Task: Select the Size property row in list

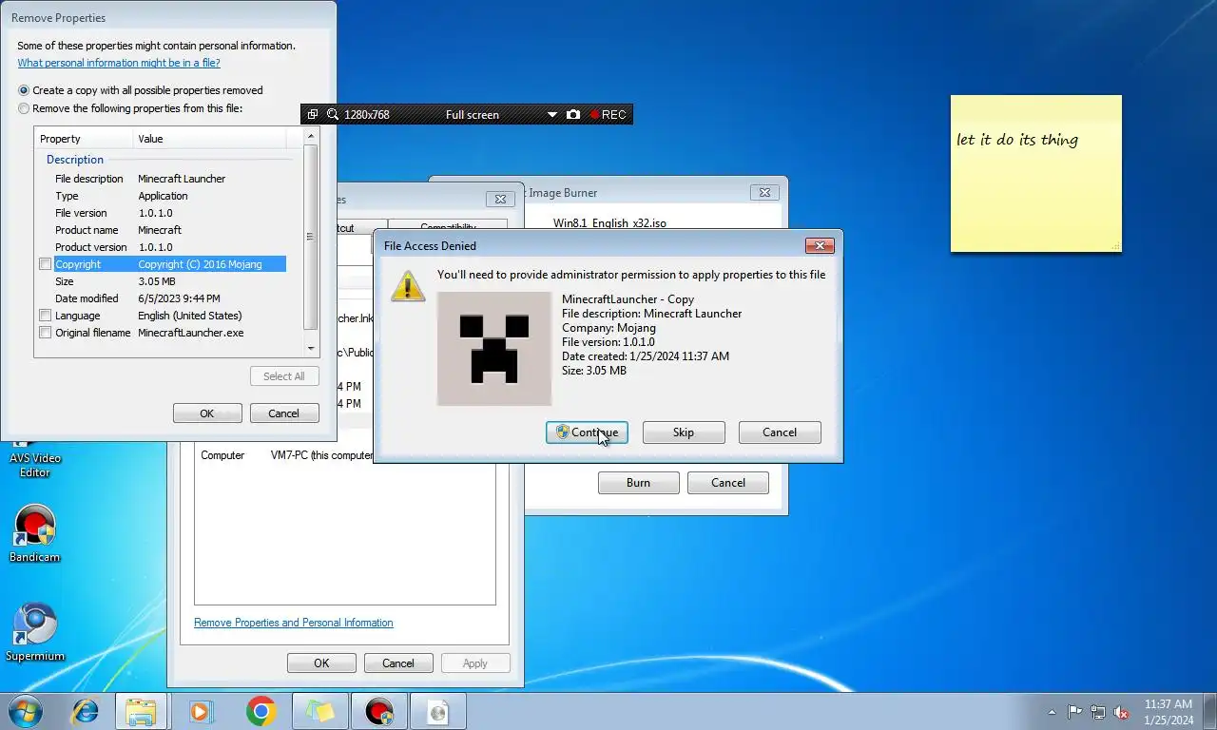Action: pyautogui.click(x=162, y=281)
